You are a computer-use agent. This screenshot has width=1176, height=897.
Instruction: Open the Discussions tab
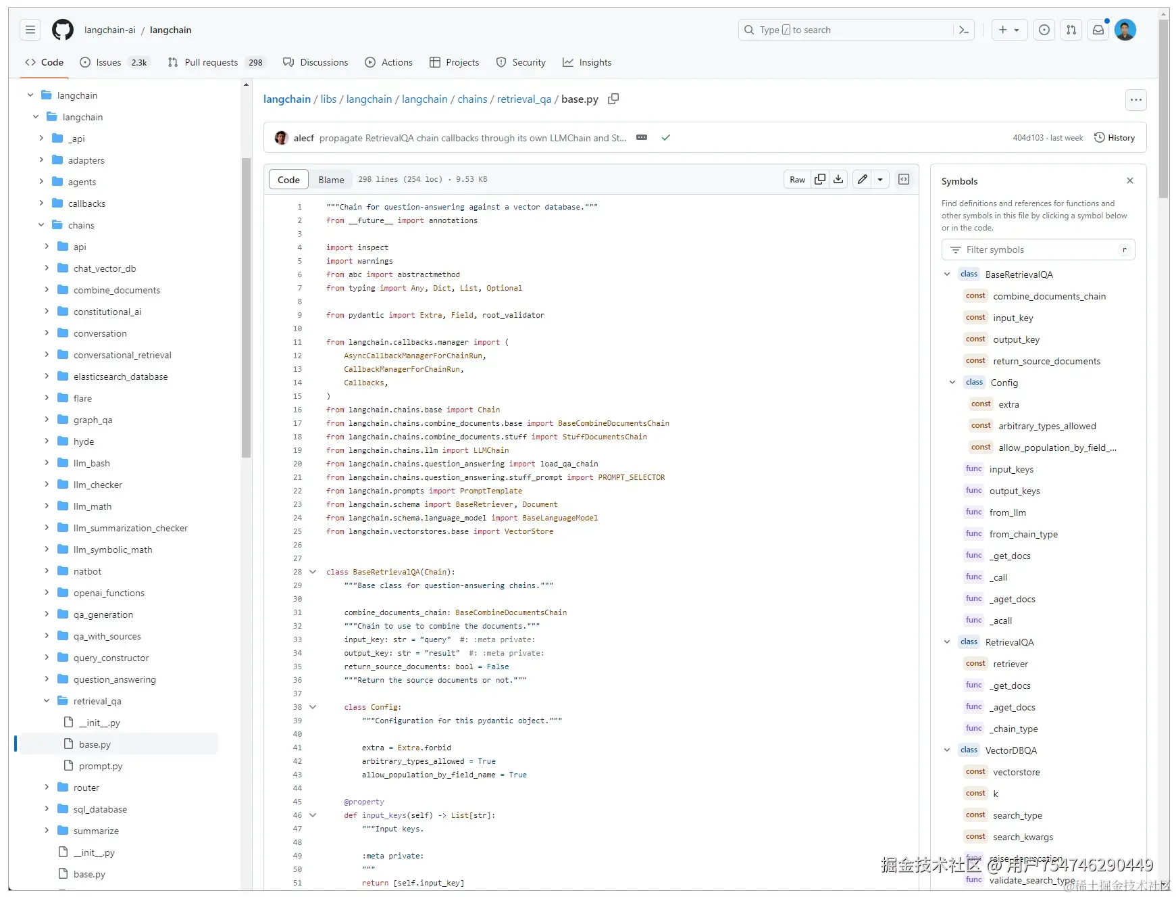coord(315,62)
